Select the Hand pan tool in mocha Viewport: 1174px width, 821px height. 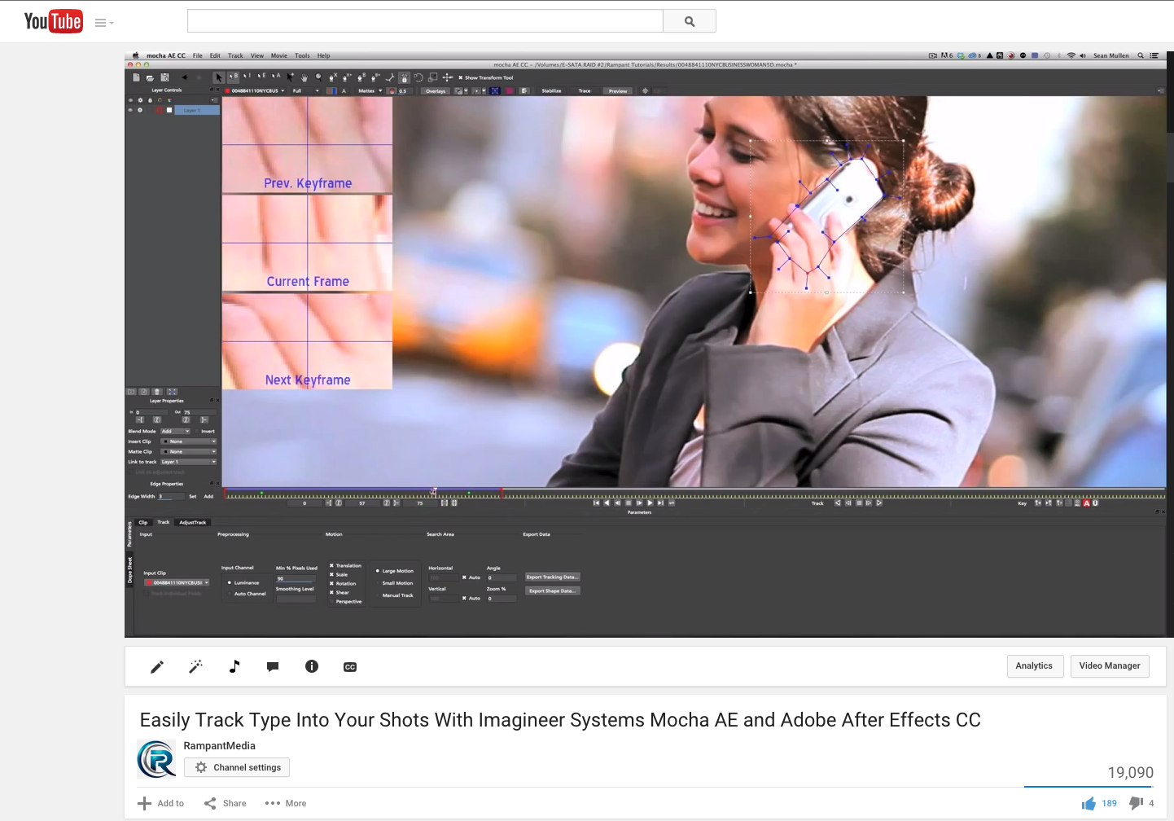[x=304, y=77]
